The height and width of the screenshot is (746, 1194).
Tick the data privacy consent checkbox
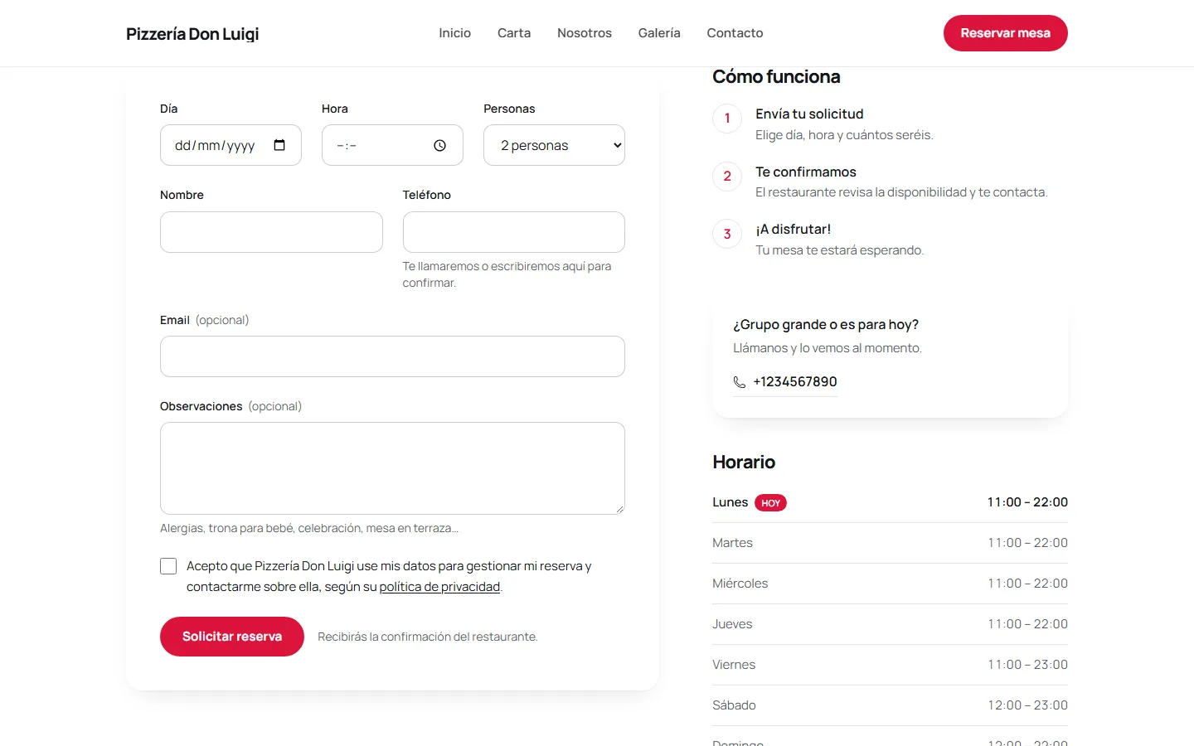coord(168,566)
